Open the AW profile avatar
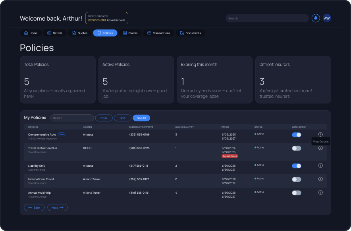351x231 pixels. point(326,18)
